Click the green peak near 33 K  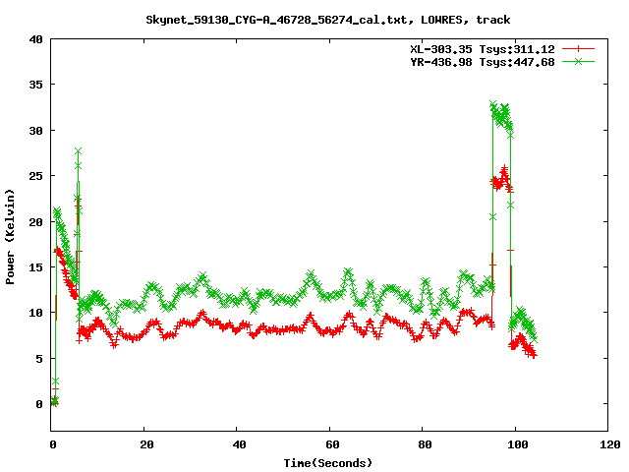[493, 104]
